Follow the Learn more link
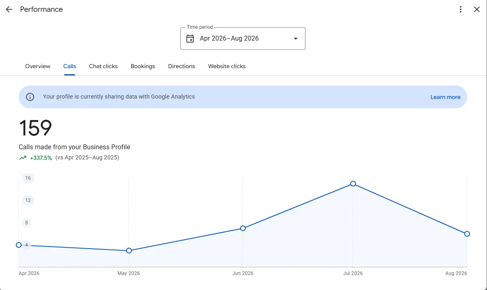487x290 pixels. pyautogui.click(x=446, y=97)
